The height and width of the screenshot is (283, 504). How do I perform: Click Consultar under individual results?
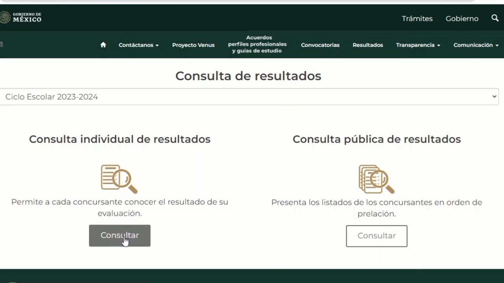pyautogui.click(x=119, y=235)
